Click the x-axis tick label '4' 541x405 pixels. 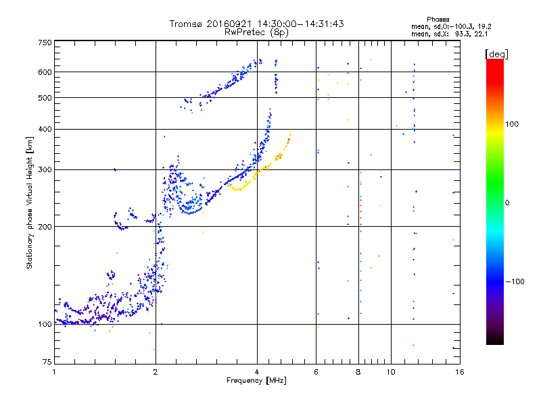point(257,372)
